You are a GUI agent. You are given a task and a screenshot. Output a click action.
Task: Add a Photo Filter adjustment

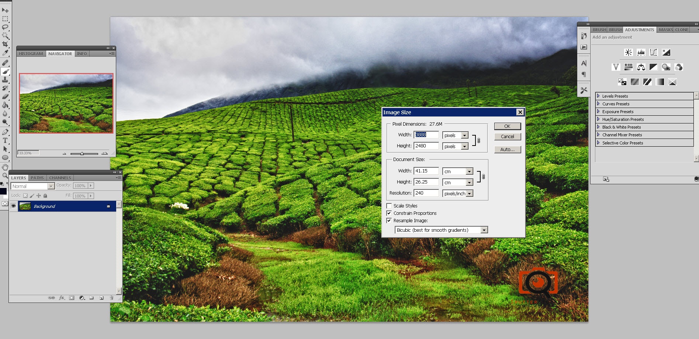pos(666,67)
